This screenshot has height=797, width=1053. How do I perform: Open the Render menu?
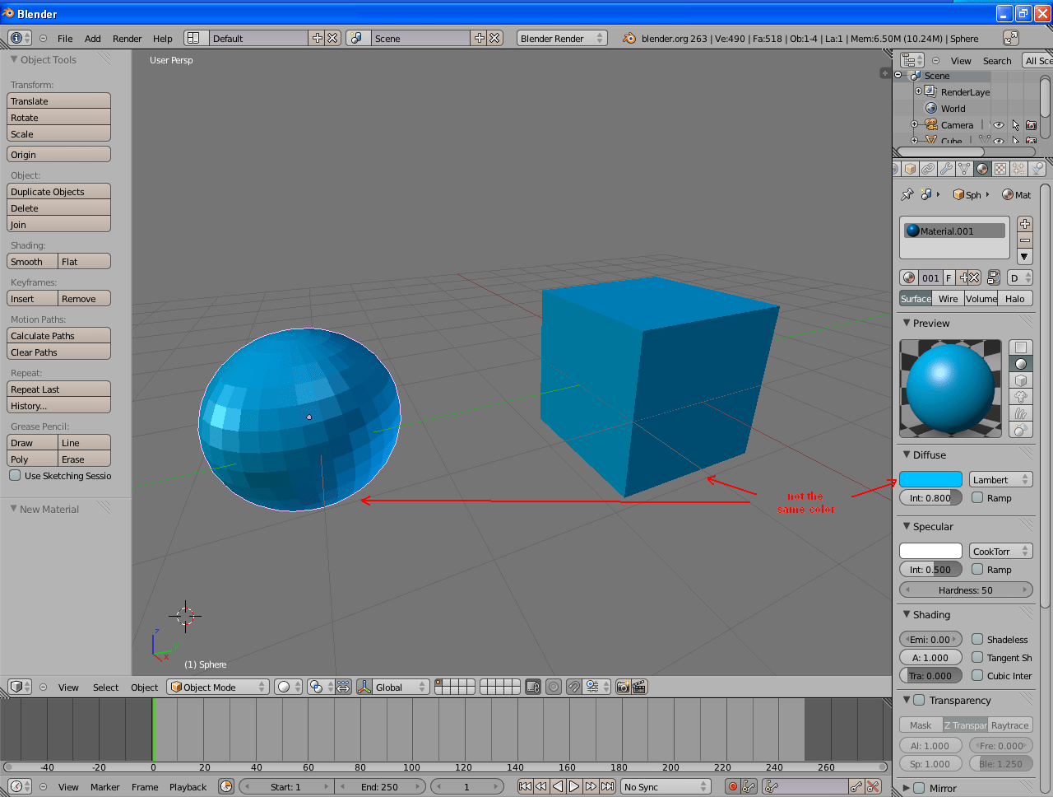[x=127, y=38]
